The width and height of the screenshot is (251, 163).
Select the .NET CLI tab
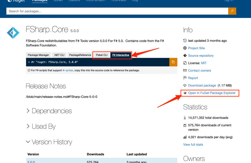(x=59, y=55)
